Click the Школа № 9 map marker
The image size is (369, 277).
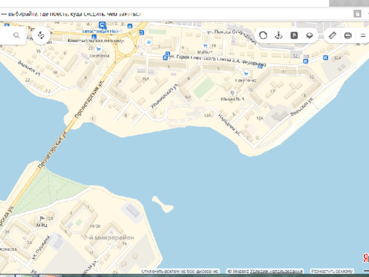(232, 93)
